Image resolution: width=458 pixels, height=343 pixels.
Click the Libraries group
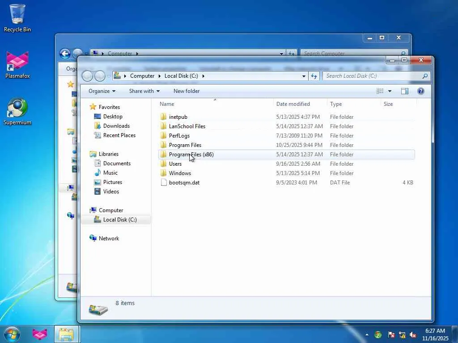108,154
